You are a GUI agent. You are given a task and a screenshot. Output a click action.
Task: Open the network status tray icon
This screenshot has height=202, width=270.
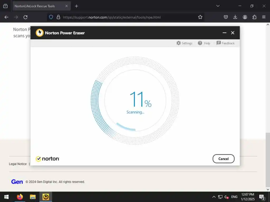220,197
